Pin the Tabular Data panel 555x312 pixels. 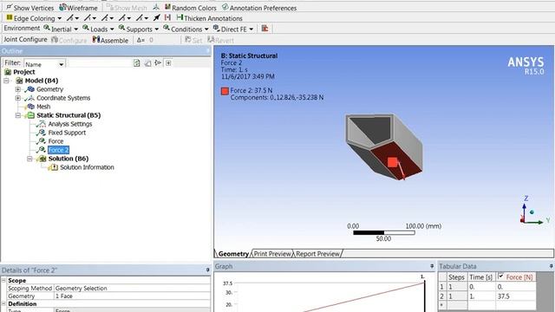click(x=552, y=266)
